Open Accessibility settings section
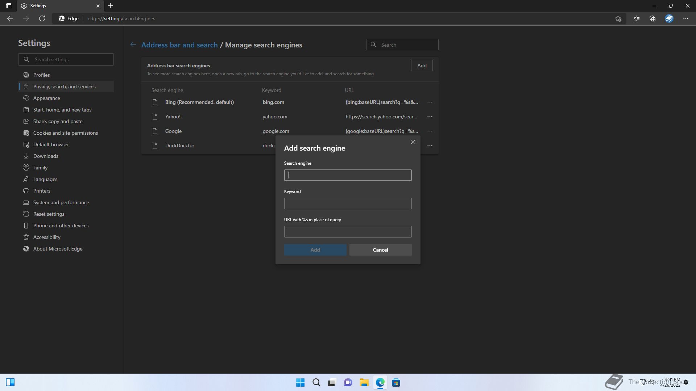Screen dimensions: 696x391 tap(66, 237)
